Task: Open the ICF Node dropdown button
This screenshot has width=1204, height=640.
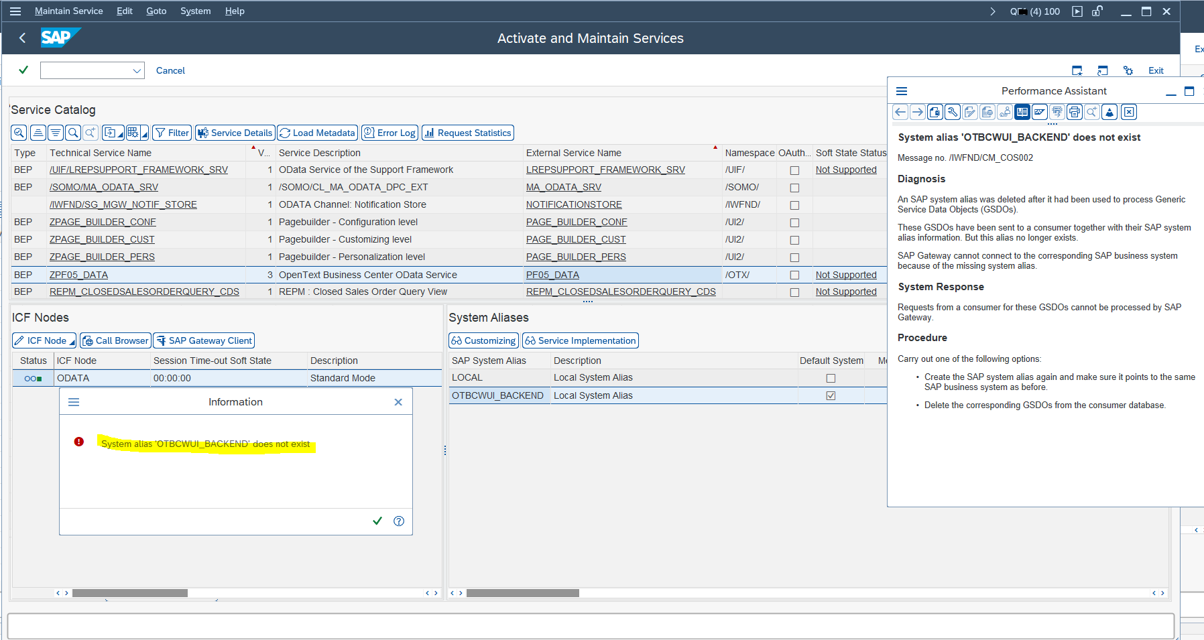Action: click(44, 340)
